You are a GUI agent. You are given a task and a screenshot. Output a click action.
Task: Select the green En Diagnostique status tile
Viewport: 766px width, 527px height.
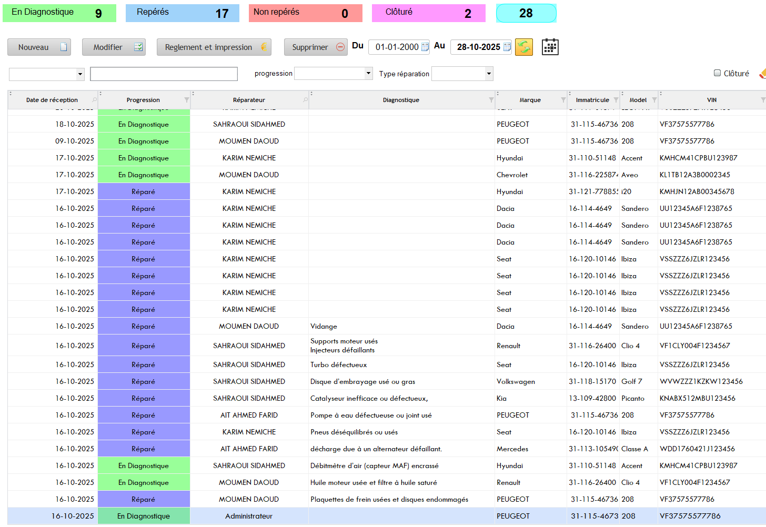pos(59,13)
